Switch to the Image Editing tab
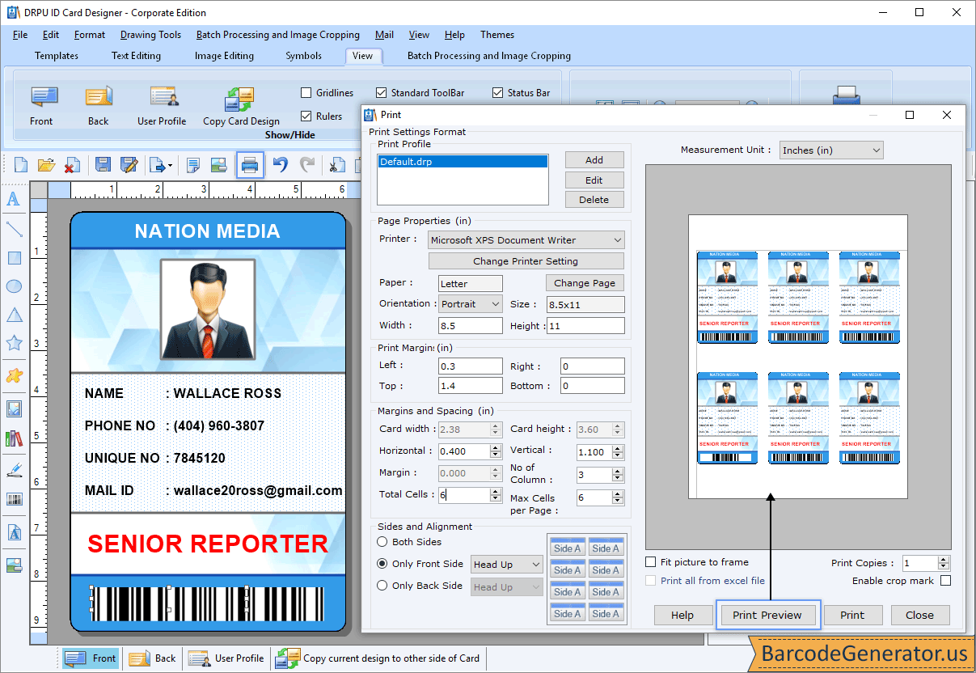The width and height of the screenshot is (976, 673). point(224,56)
